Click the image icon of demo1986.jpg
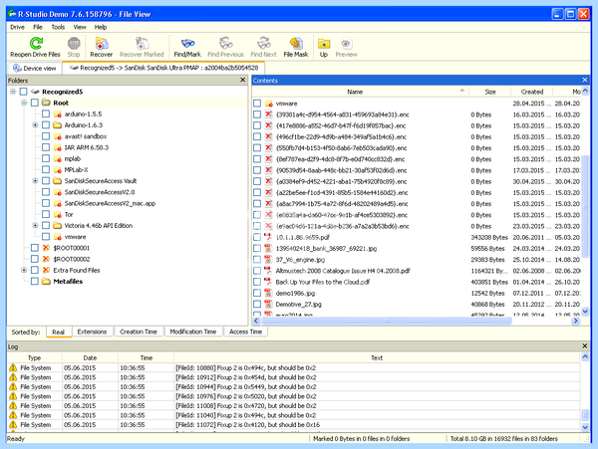 pos(268,293)
